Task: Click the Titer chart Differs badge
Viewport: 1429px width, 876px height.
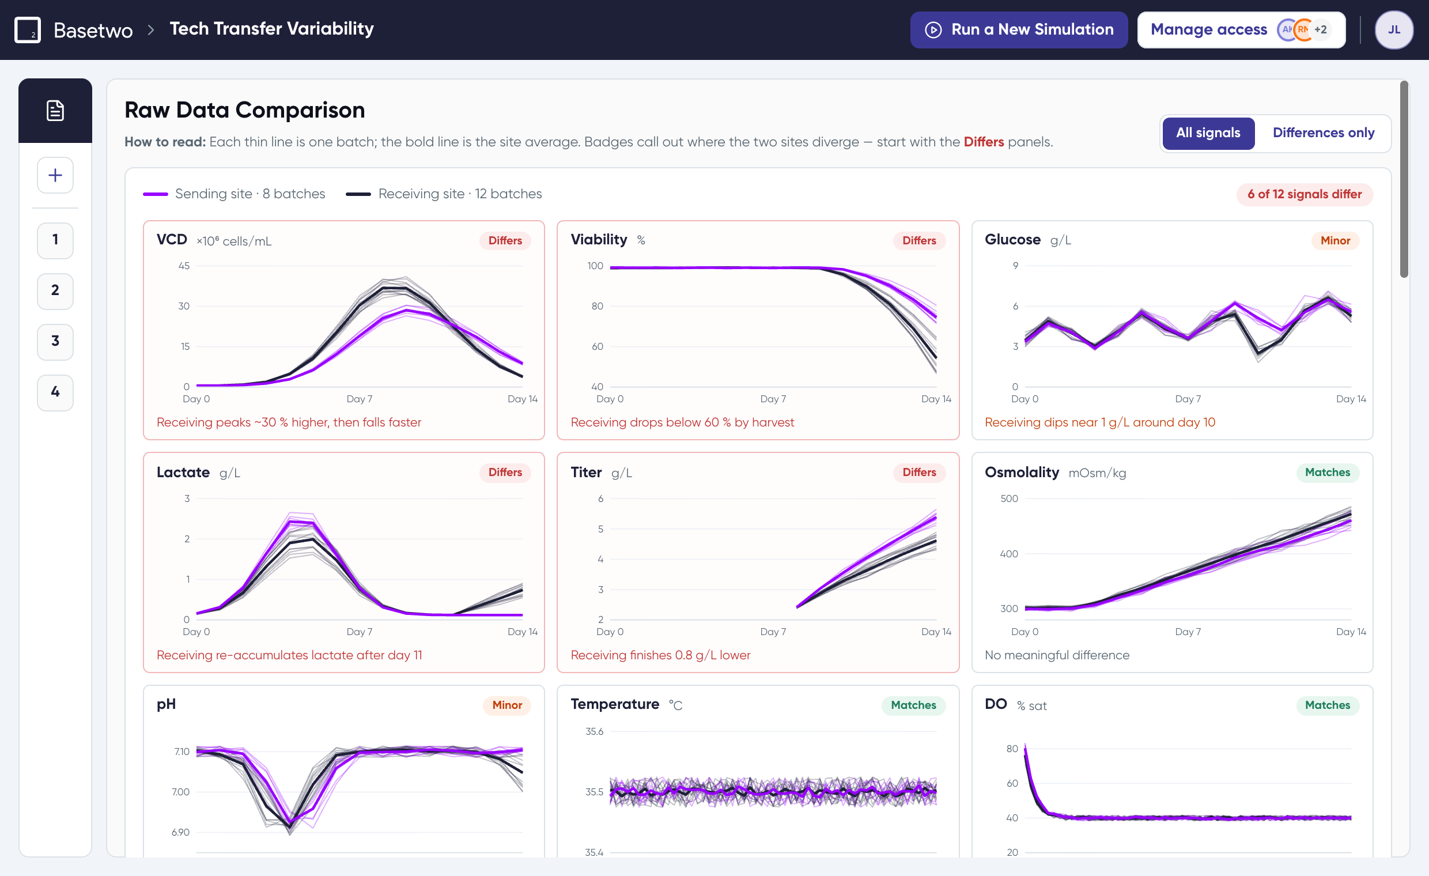Action: point(919,472)
